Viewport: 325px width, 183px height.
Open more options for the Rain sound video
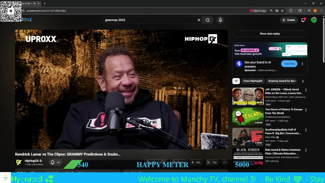click(x=306, y=150)
